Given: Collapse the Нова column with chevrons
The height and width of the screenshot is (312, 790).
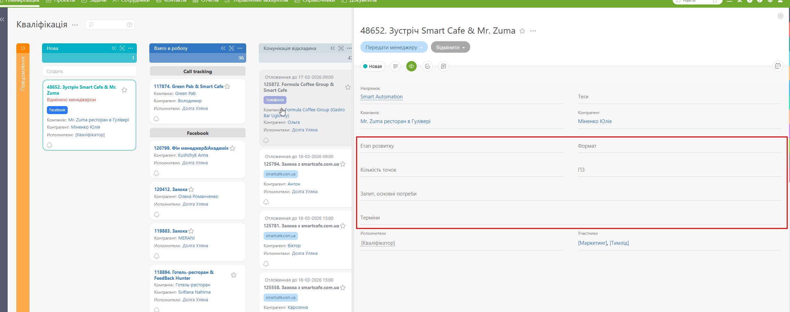Looking at the screenshot, I should point(114,48).
